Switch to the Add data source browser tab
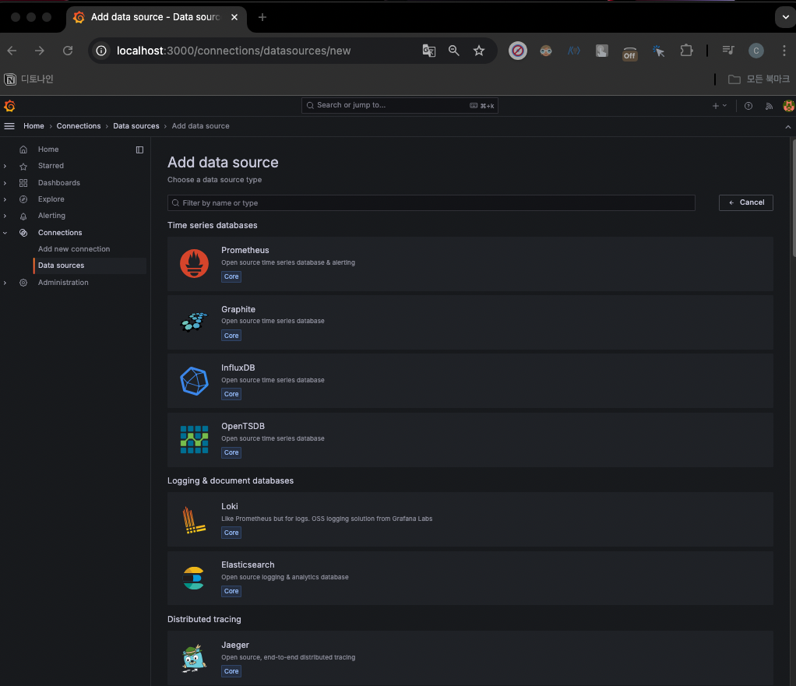 coord(156,17)
